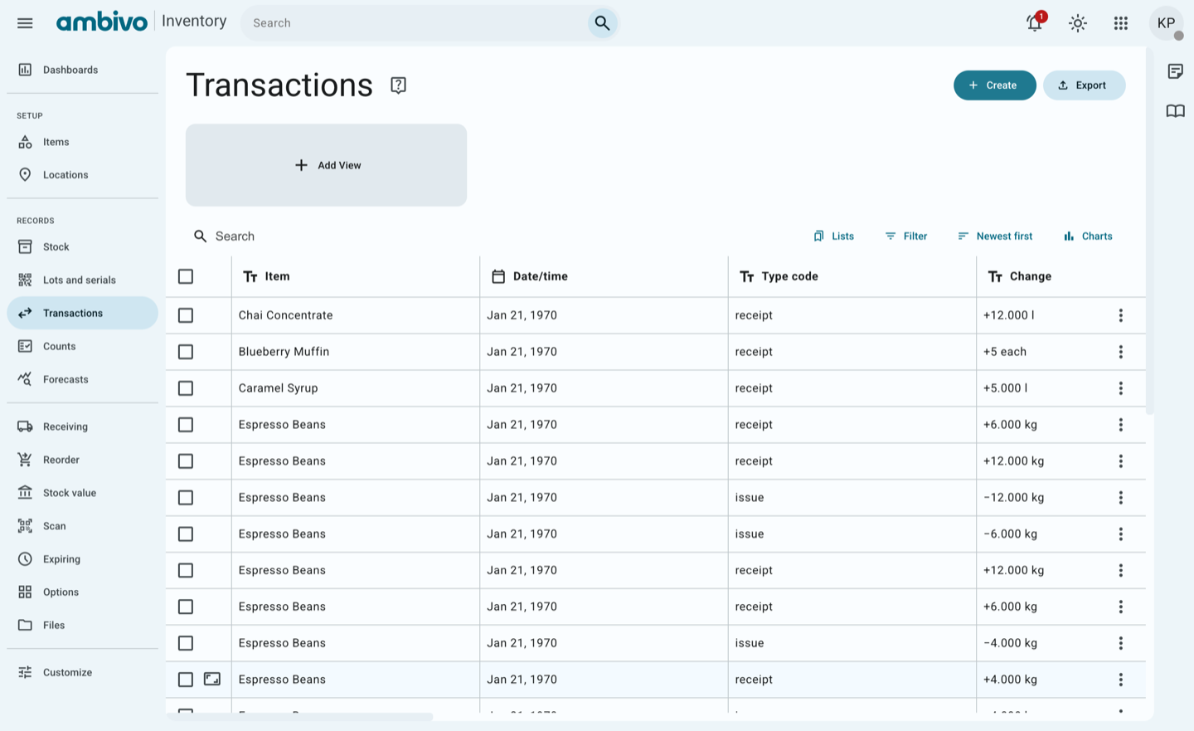This screenshot has width=1194, height=731.
Task: Open row options for the +4.000 kg row
Action: point(1120,680)
